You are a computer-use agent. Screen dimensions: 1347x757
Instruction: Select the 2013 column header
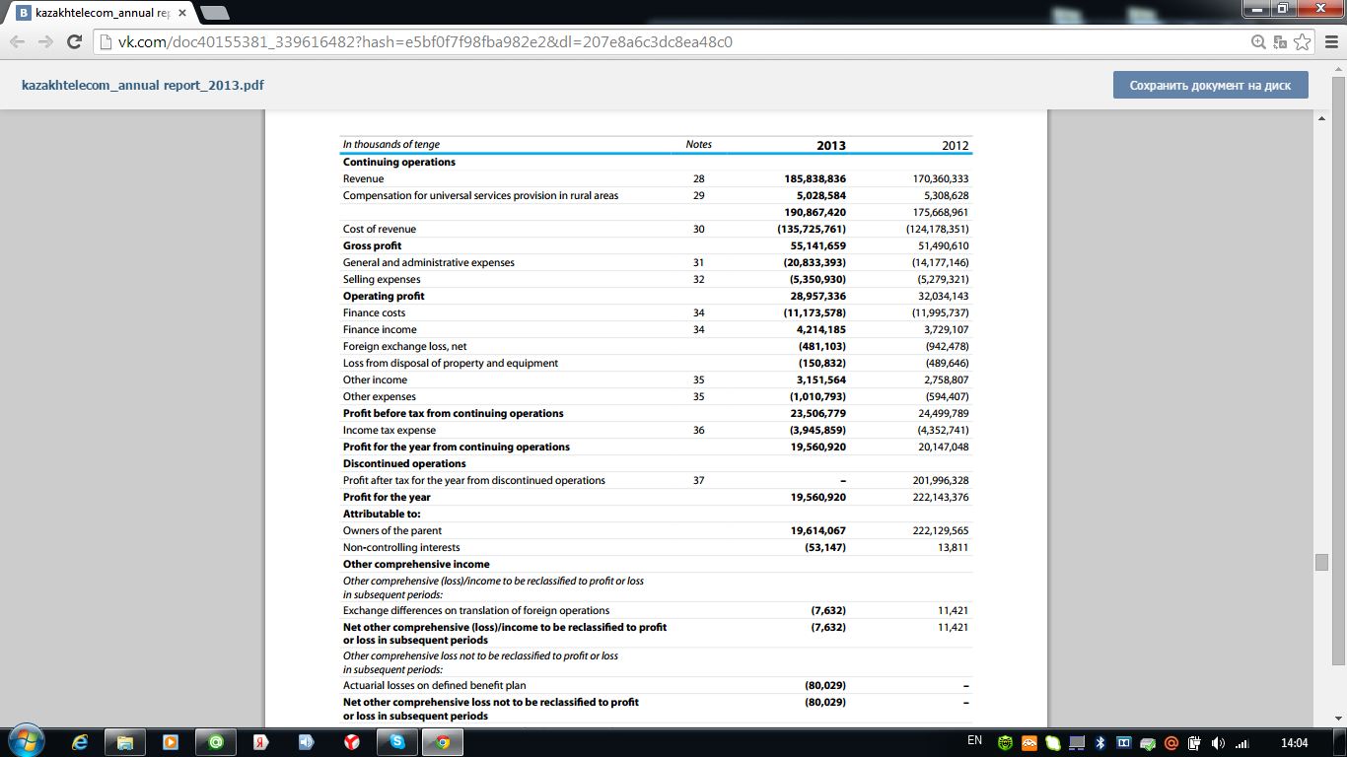pos(831,145)
